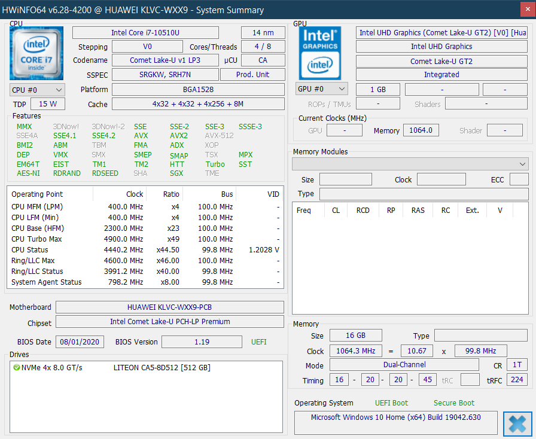
Task: Click the Intel Comet Lake-U PCH-LP Premium chipset field
Action: [169, 322]
